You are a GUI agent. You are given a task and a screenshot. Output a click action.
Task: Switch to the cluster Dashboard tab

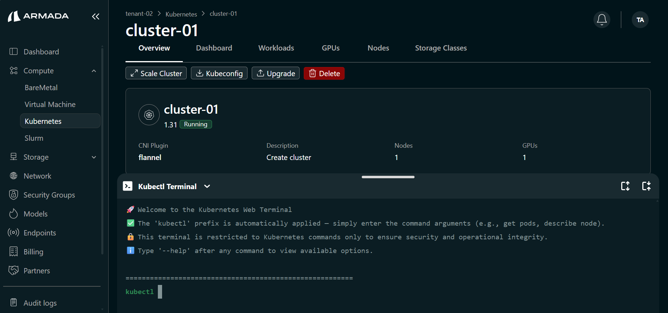click(x=214, y=48)
